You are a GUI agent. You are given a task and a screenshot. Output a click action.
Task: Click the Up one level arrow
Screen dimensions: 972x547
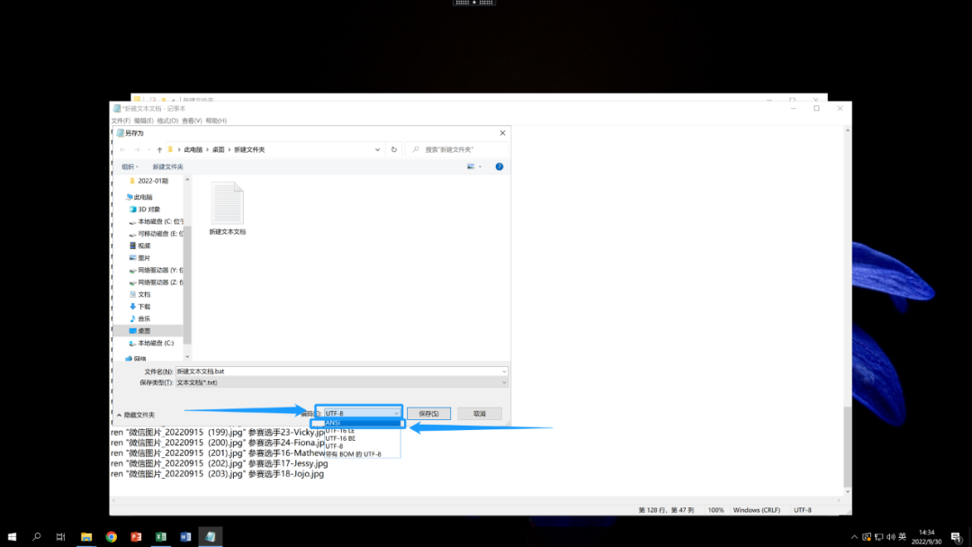(x=159, y=150)
